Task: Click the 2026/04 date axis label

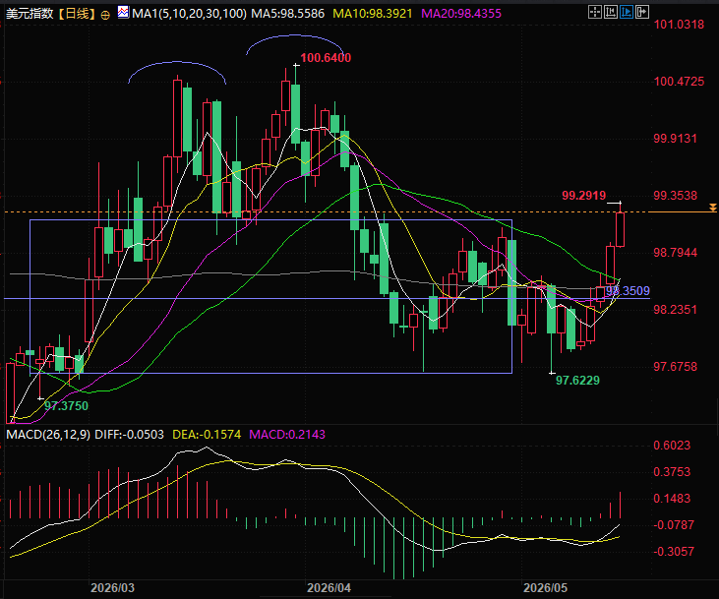Action: [329, 588]
